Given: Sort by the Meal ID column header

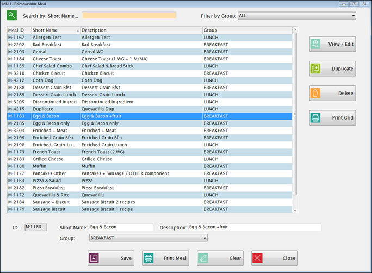Looking at the screenshot, I should tap(19, 30).
